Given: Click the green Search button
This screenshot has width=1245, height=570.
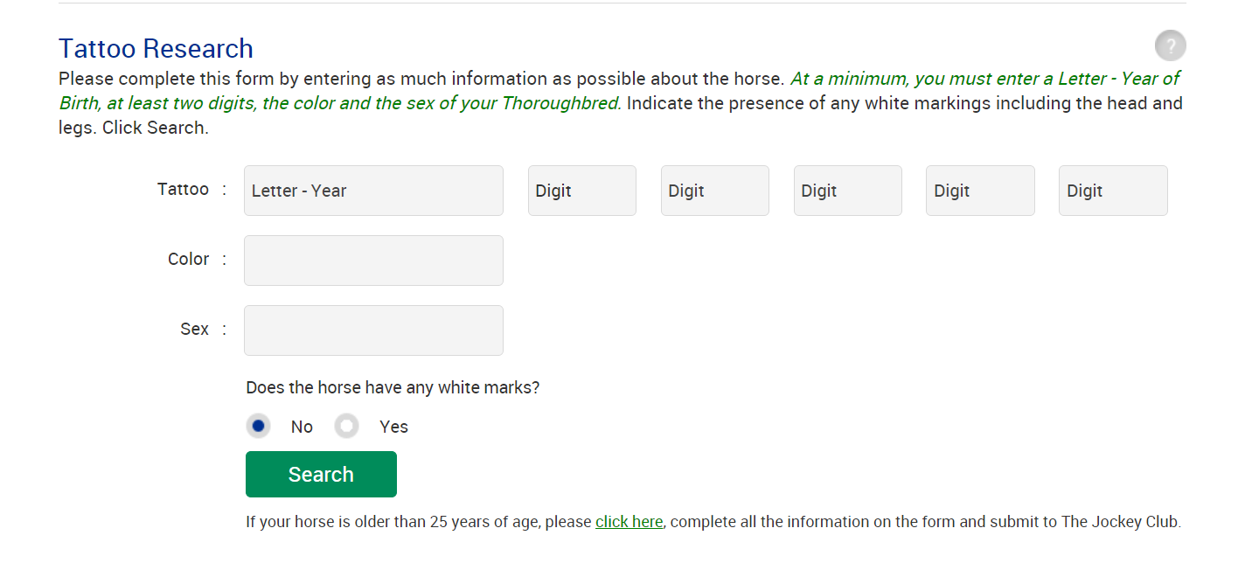Looking at the screenshot, I should (321, 474).
